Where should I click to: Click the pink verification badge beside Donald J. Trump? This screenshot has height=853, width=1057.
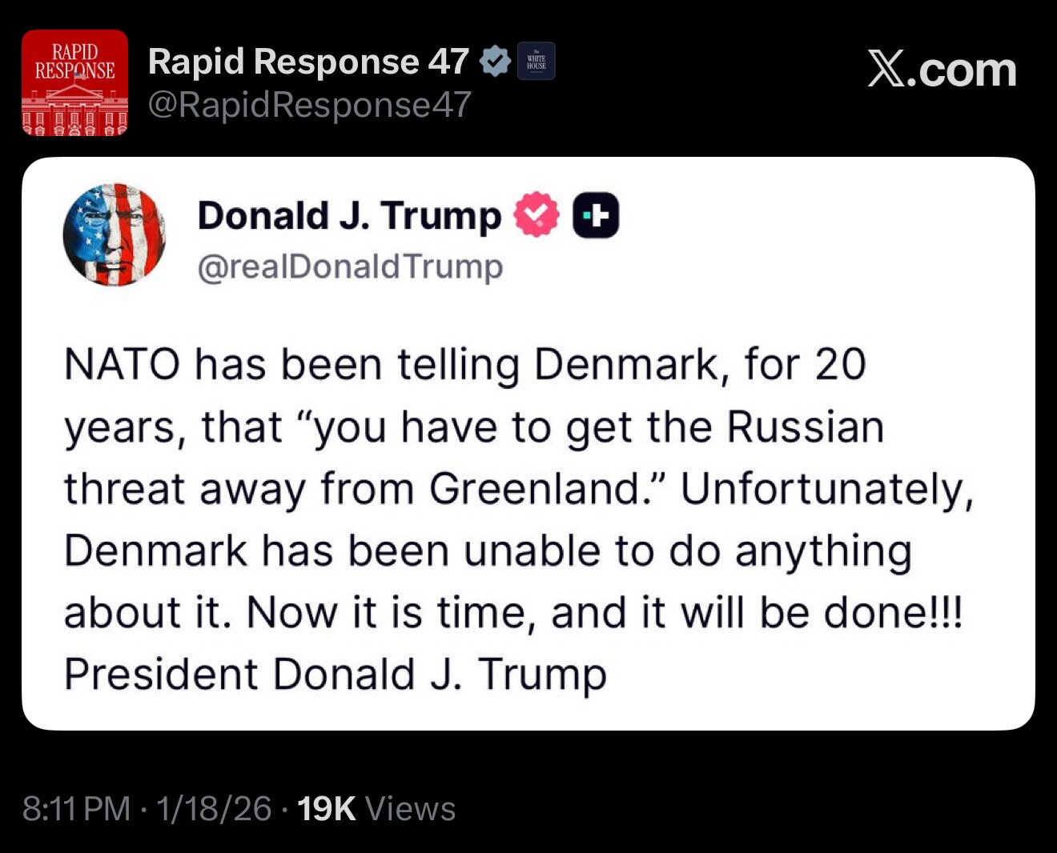pyautogui.click(x=535, y=213)
